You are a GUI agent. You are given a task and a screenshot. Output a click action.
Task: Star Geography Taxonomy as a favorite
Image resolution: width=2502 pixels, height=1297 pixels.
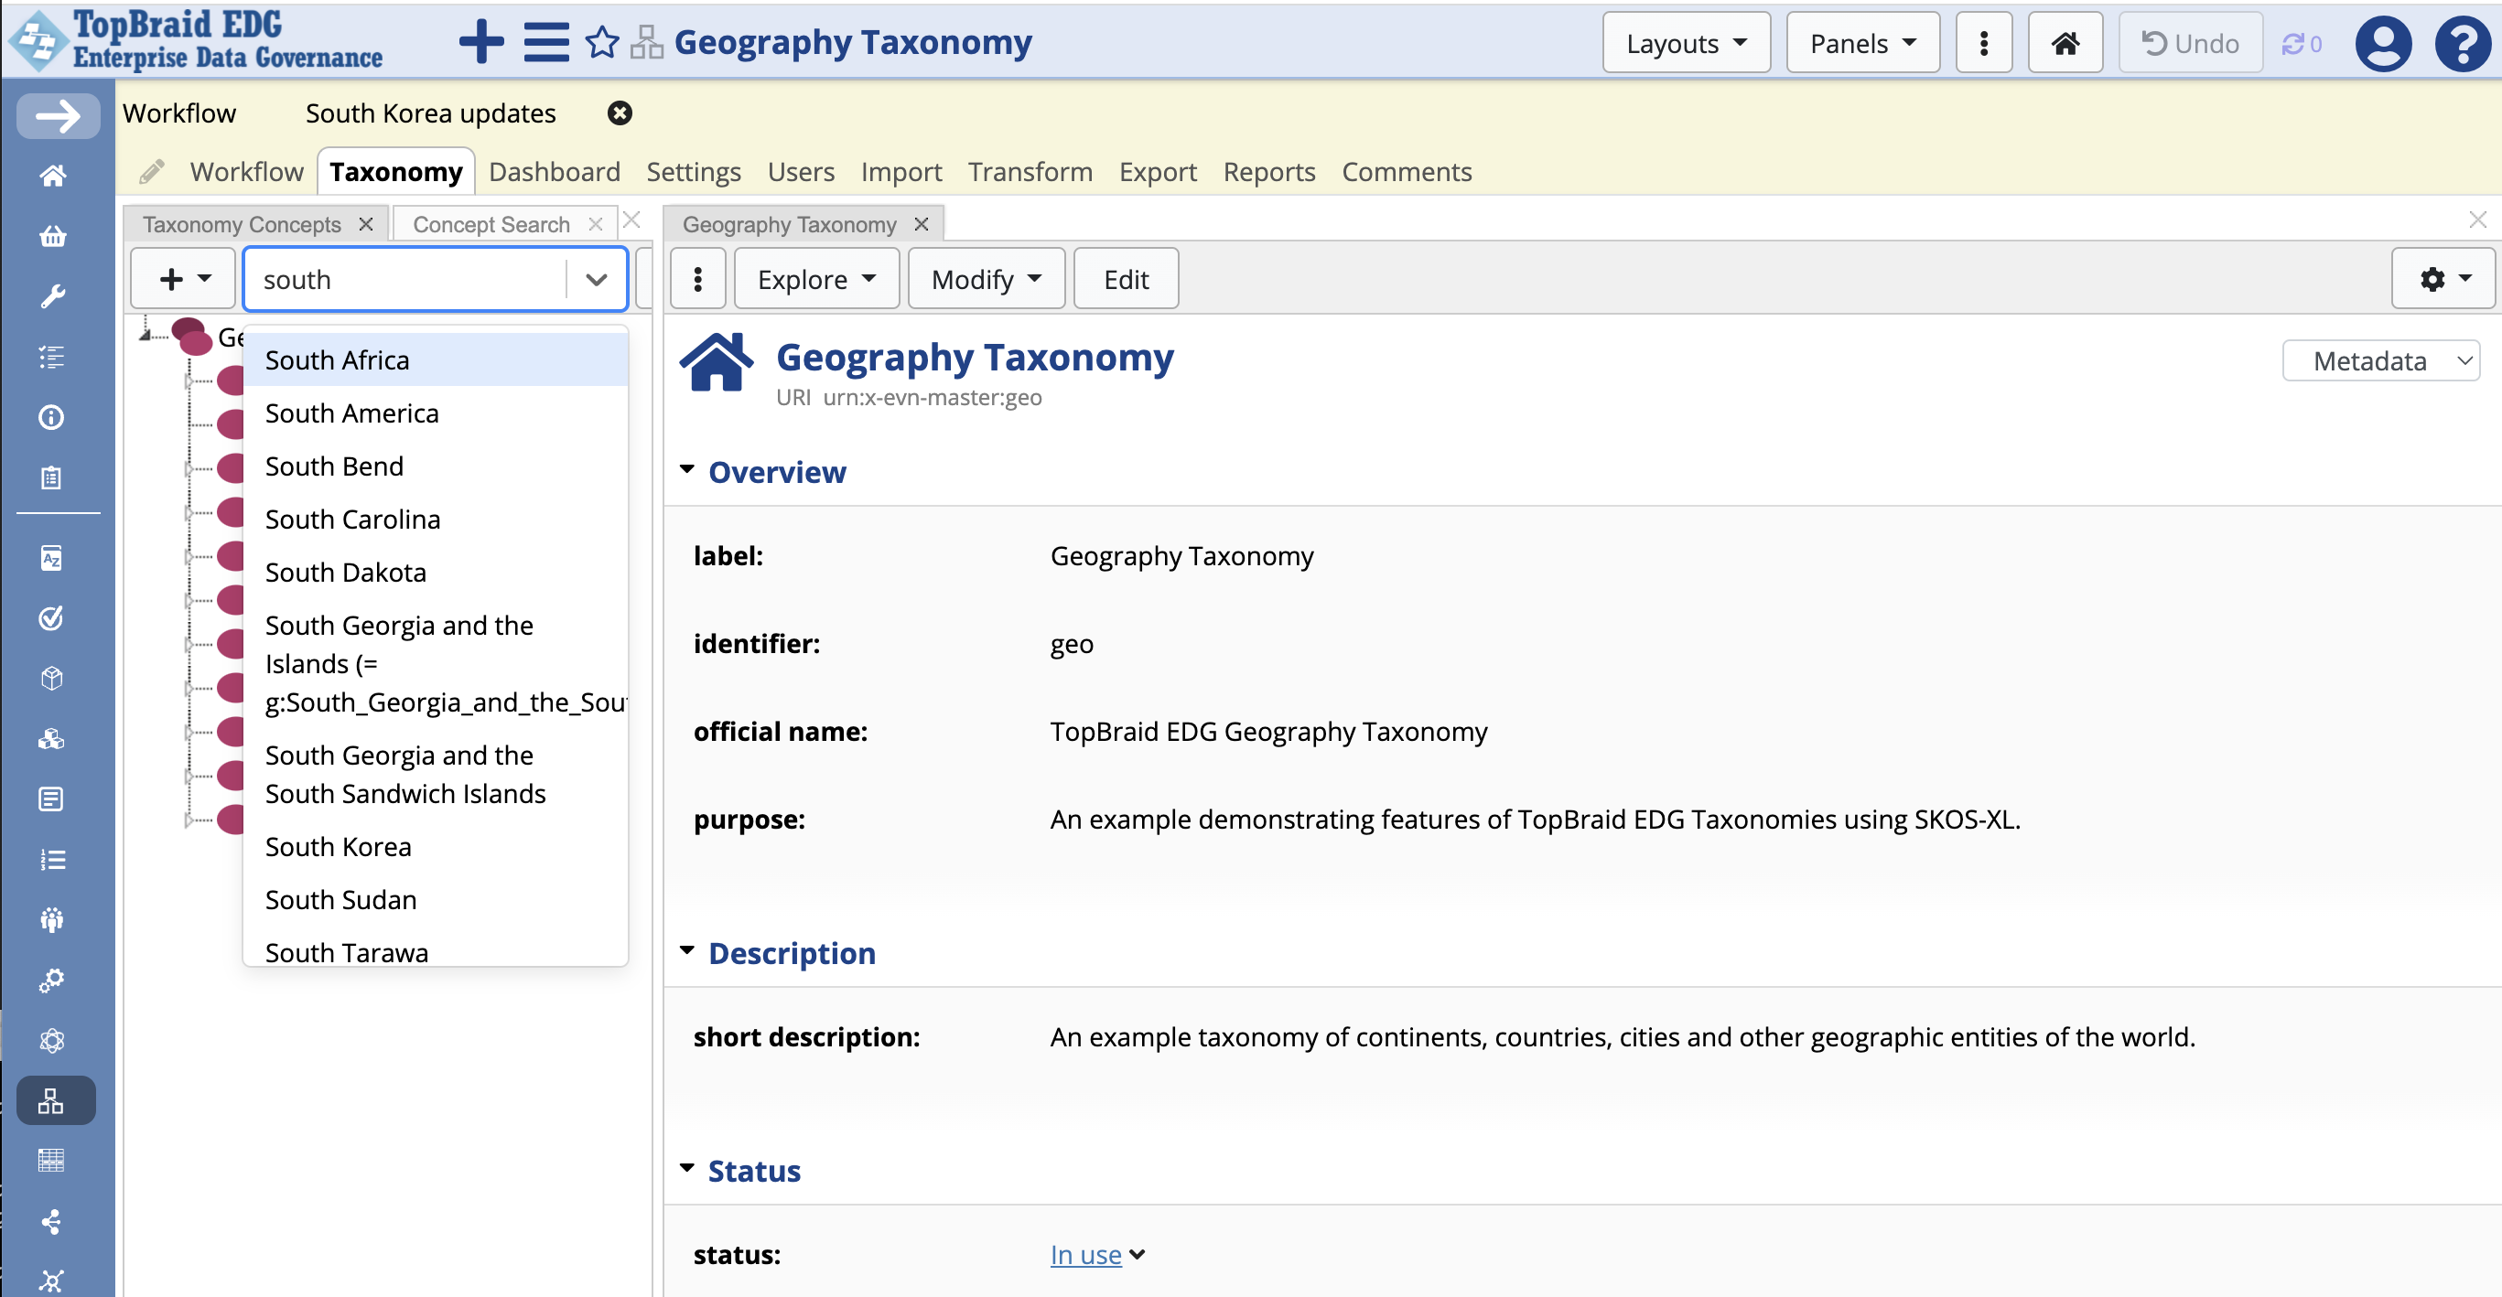coord(602,43)
